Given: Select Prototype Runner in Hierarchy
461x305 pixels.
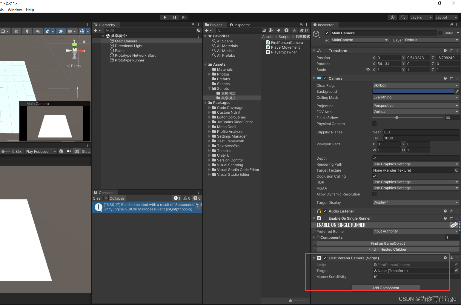Looking at the screenshot, I should click(x=130, y=60).
